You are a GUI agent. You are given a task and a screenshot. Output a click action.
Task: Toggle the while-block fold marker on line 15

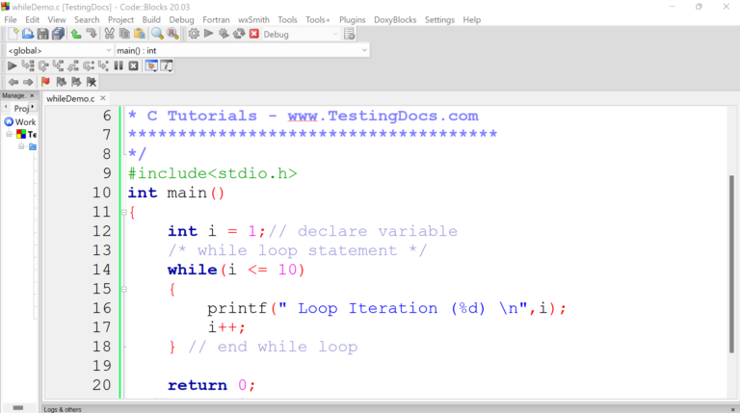tap(123, 289)
